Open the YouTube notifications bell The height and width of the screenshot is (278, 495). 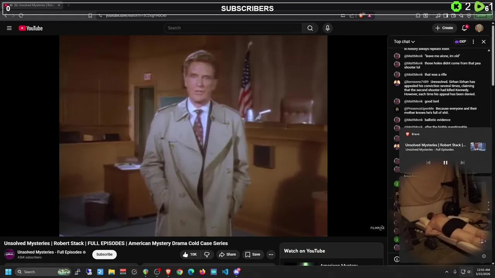click(x=465, y=28)
